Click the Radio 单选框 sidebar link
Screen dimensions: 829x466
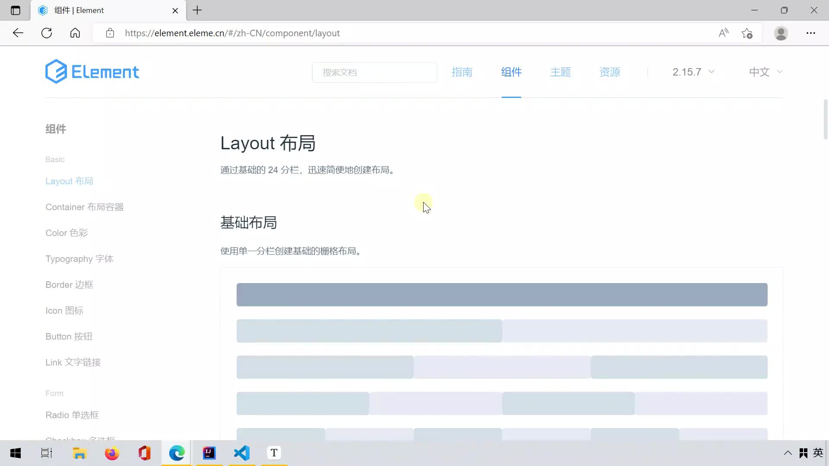[72, 415]
